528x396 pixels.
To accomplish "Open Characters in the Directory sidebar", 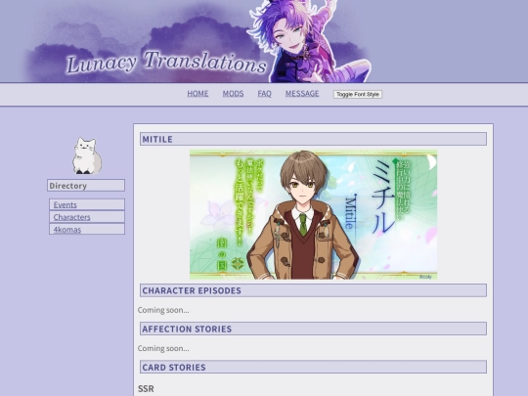I will pyautogui.click(x=71, y=217).
